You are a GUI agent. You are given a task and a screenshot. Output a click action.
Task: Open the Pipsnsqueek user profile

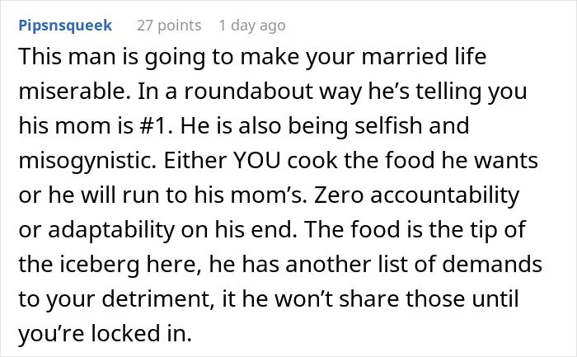pos(65,26)
